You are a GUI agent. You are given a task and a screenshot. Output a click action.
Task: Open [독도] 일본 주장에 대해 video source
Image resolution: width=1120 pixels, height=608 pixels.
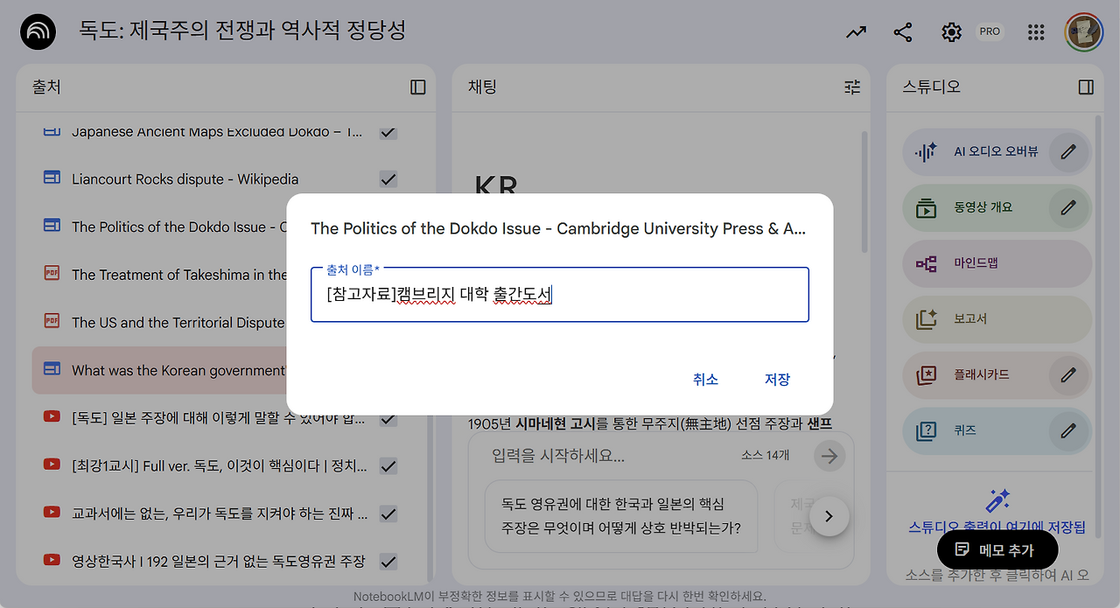point(219,418)
